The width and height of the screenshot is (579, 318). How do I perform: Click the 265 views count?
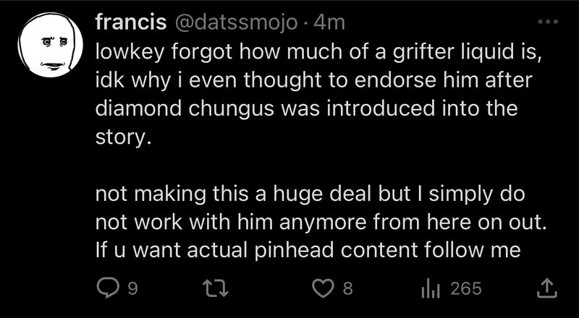tap(465, 289)
